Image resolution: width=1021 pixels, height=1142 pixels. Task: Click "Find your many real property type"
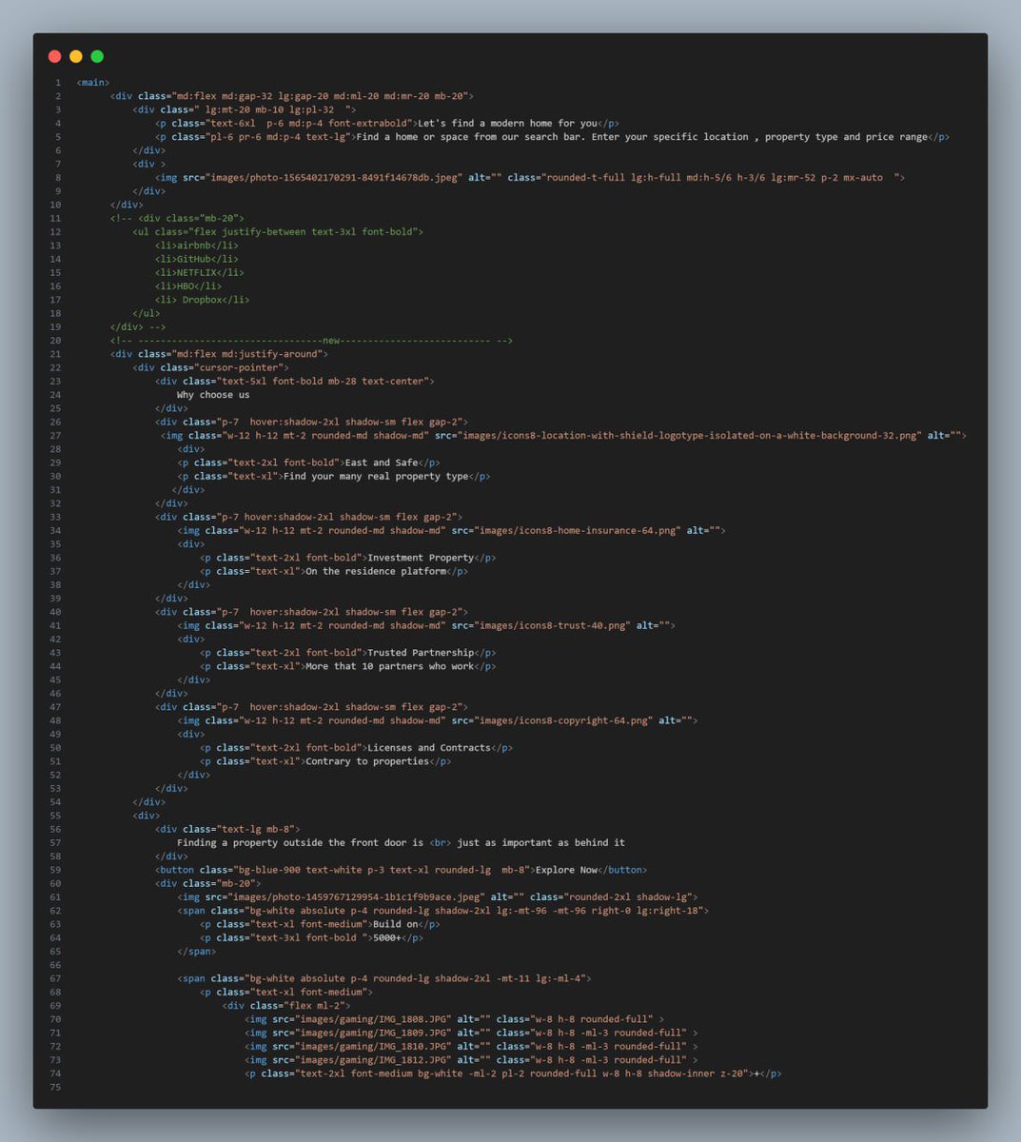tap(376, 477)
